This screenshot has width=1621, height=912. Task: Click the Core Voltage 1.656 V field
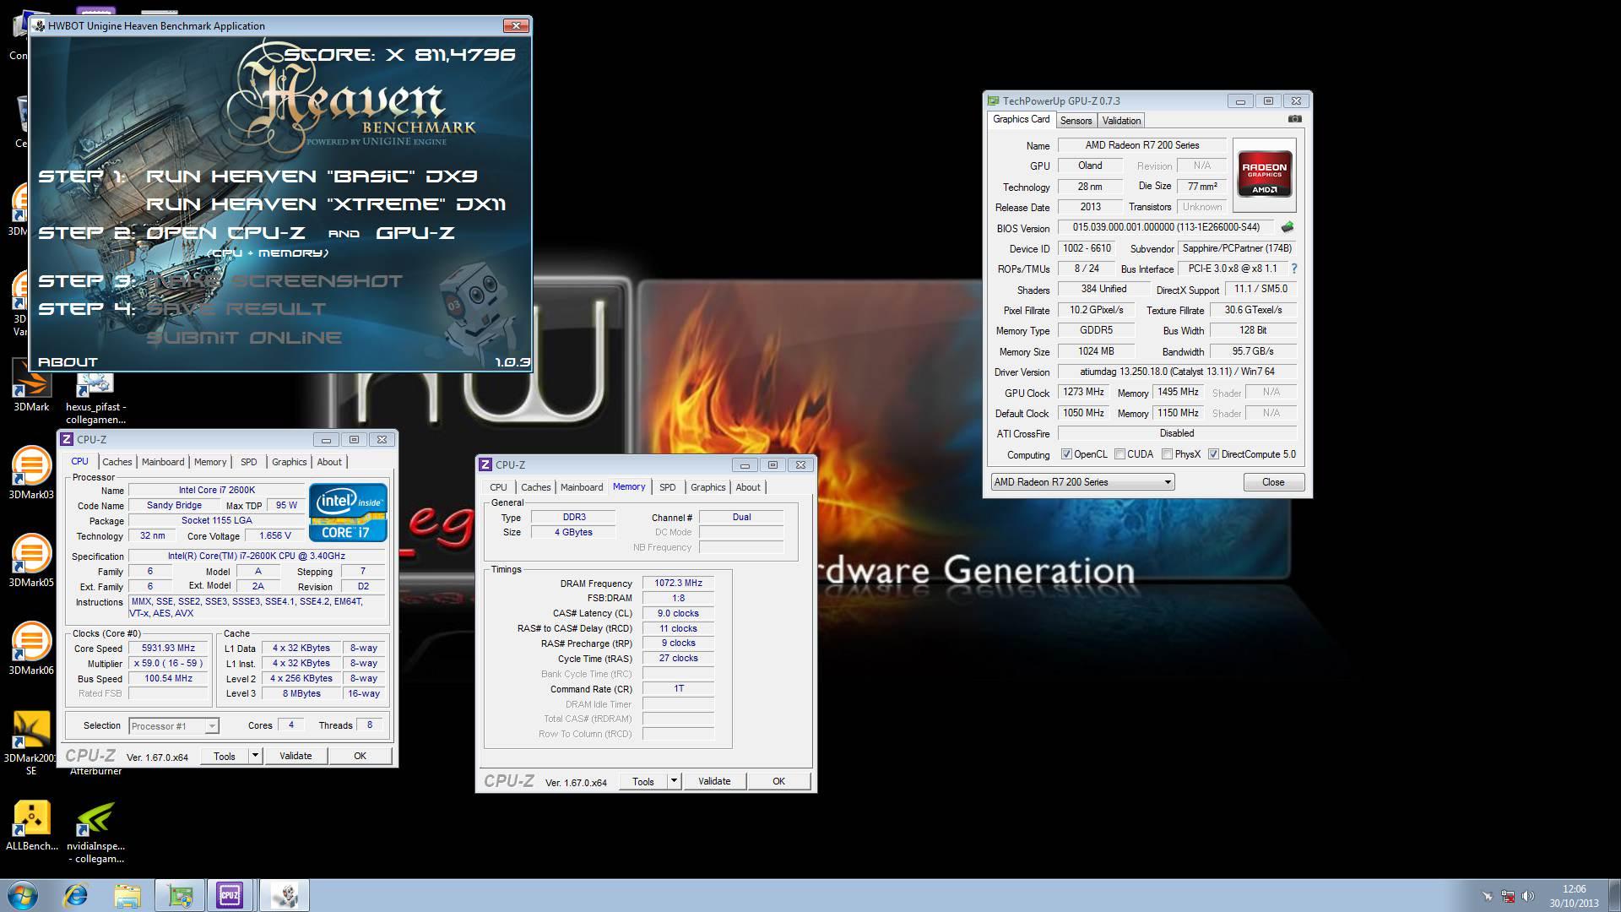point(275,536)
